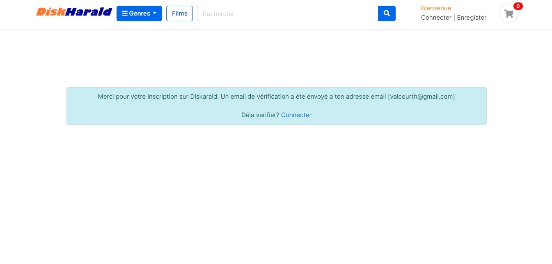Expand the Genres dropdown caret
Viewport: 552px width, 264px height.
tap(155, 14)
